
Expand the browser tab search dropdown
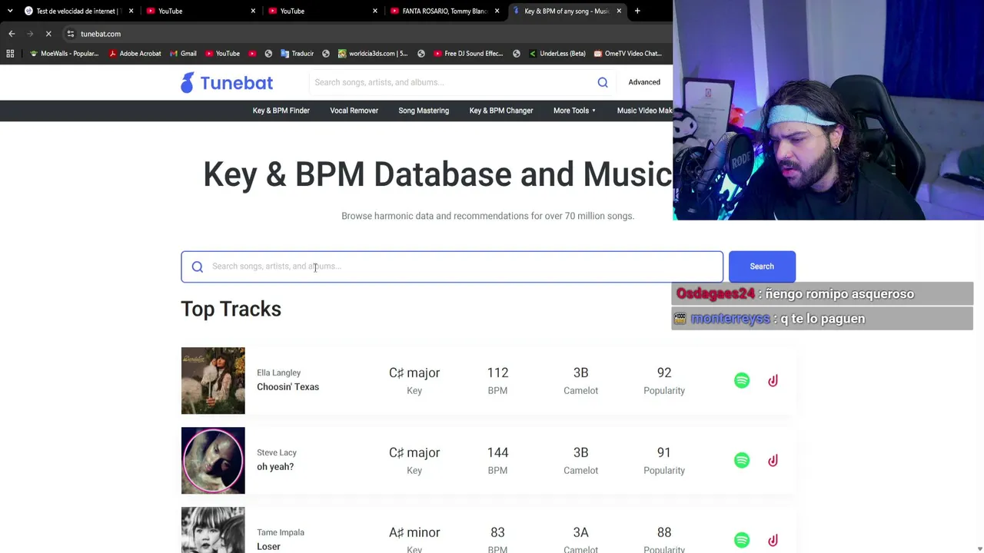(x=10, y=11)
